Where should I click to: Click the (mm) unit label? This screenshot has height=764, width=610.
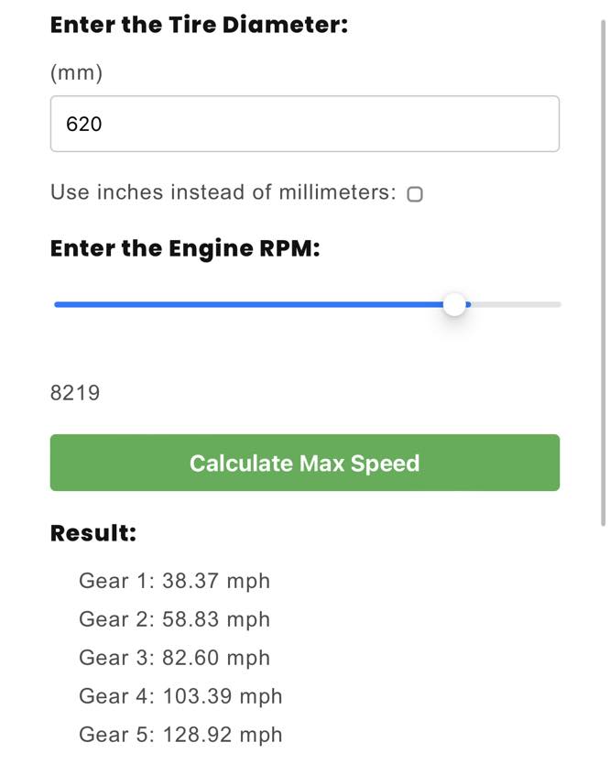(x=77, y=73)
